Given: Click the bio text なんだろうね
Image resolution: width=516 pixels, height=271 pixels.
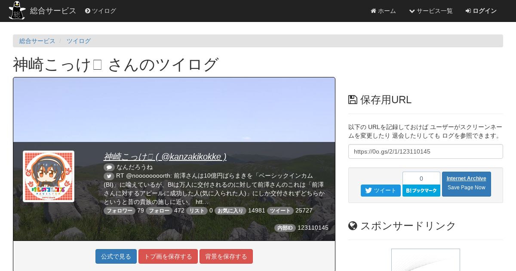Looking at the screenshot, I should (135, 167).
